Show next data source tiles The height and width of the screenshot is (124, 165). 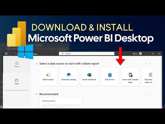(x=150, y=64)
